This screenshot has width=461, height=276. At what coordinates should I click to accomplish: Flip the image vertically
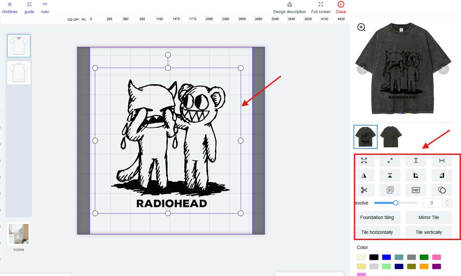click(x=390, y=175)
